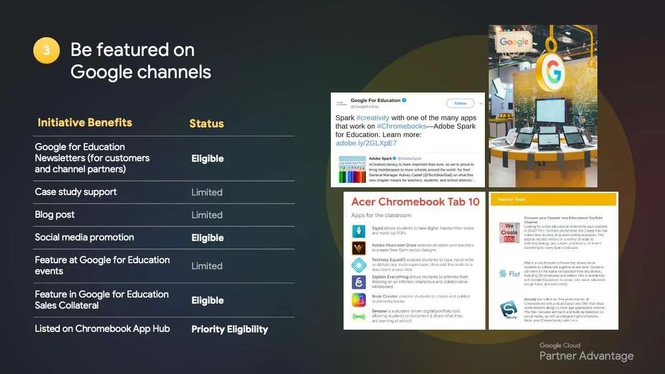Click Limited status for Case study support
Viewport: 665px width, 374px height.
[x=207, y=192]
